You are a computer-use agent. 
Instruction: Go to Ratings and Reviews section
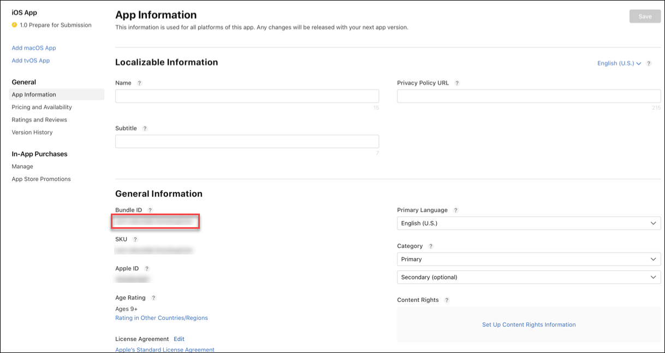pos(39,120)
